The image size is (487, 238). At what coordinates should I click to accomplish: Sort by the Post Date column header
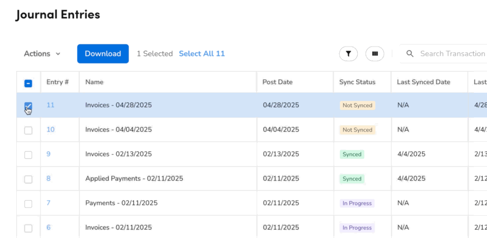pyautogui.click(x=277, y=83)
